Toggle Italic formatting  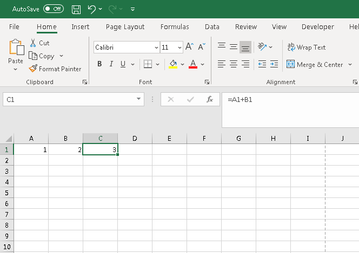tap(111, 64)
